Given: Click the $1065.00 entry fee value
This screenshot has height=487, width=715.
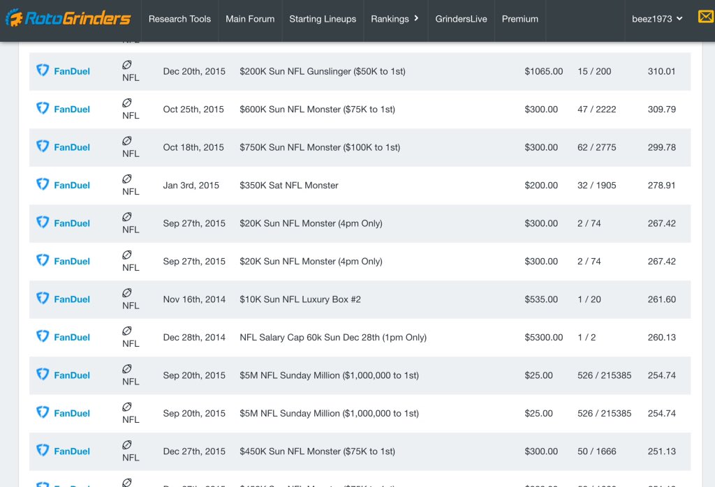Looking at the screenshot, I should tap(543, 72).
